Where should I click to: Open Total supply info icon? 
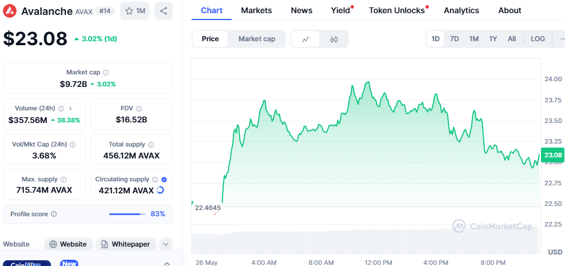point(150,144)
